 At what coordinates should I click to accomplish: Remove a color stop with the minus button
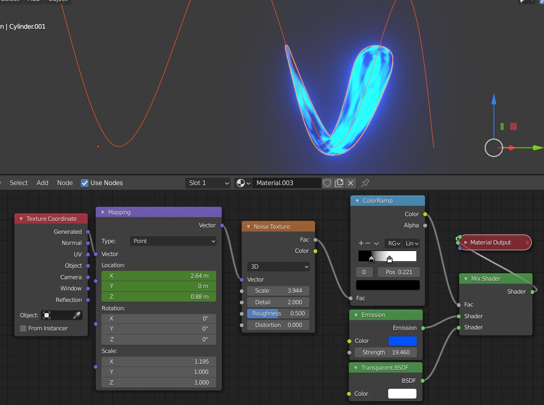coord(368,243)
